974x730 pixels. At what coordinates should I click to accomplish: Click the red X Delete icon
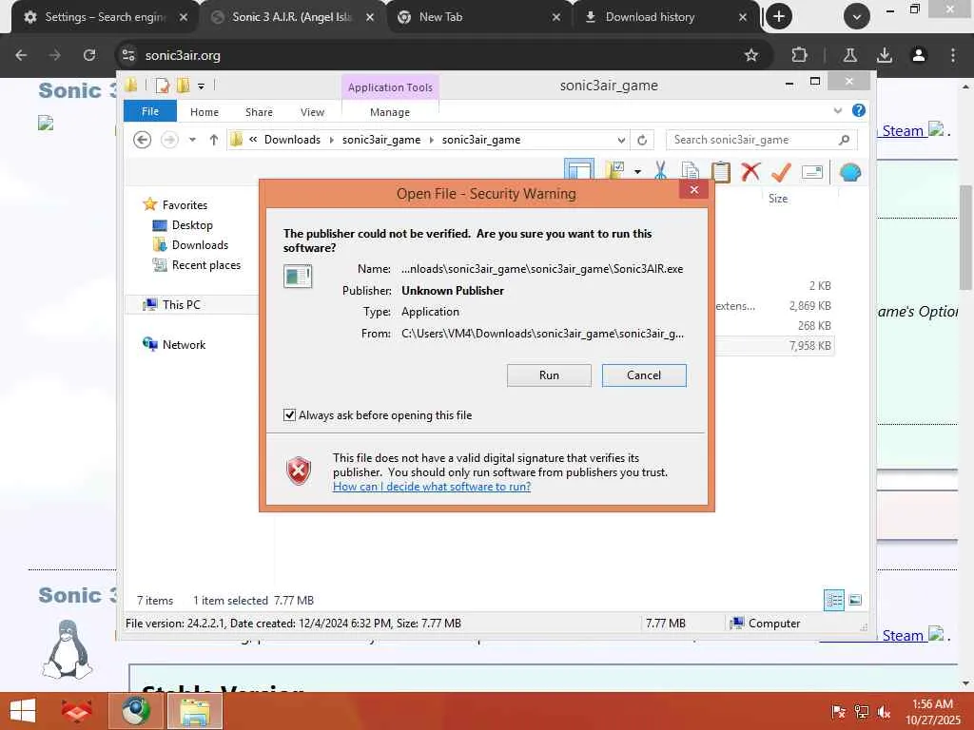tap(750, 171)
